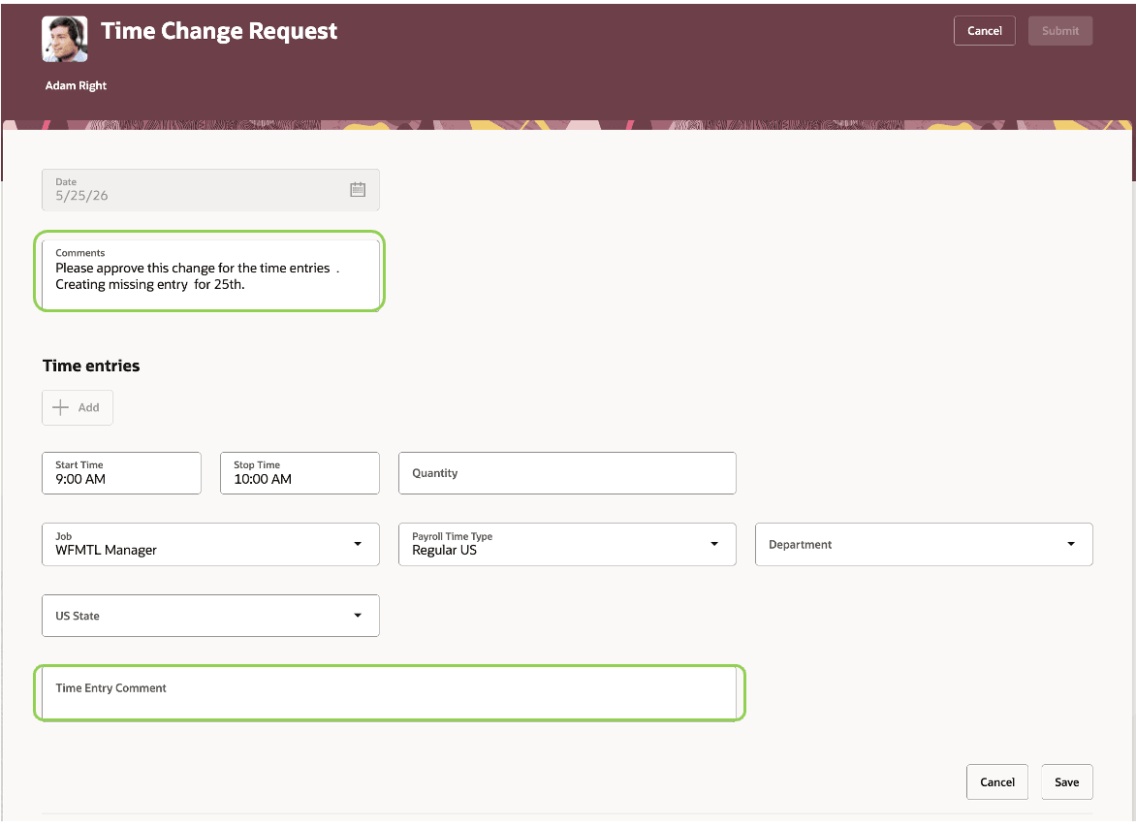
Task: Expand the Department dropdown
Action: pos(924,544)
